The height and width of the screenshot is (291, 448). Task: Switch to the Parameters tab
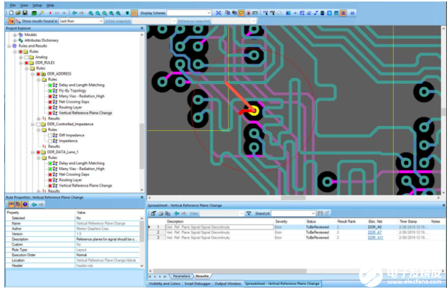(181, 276)
